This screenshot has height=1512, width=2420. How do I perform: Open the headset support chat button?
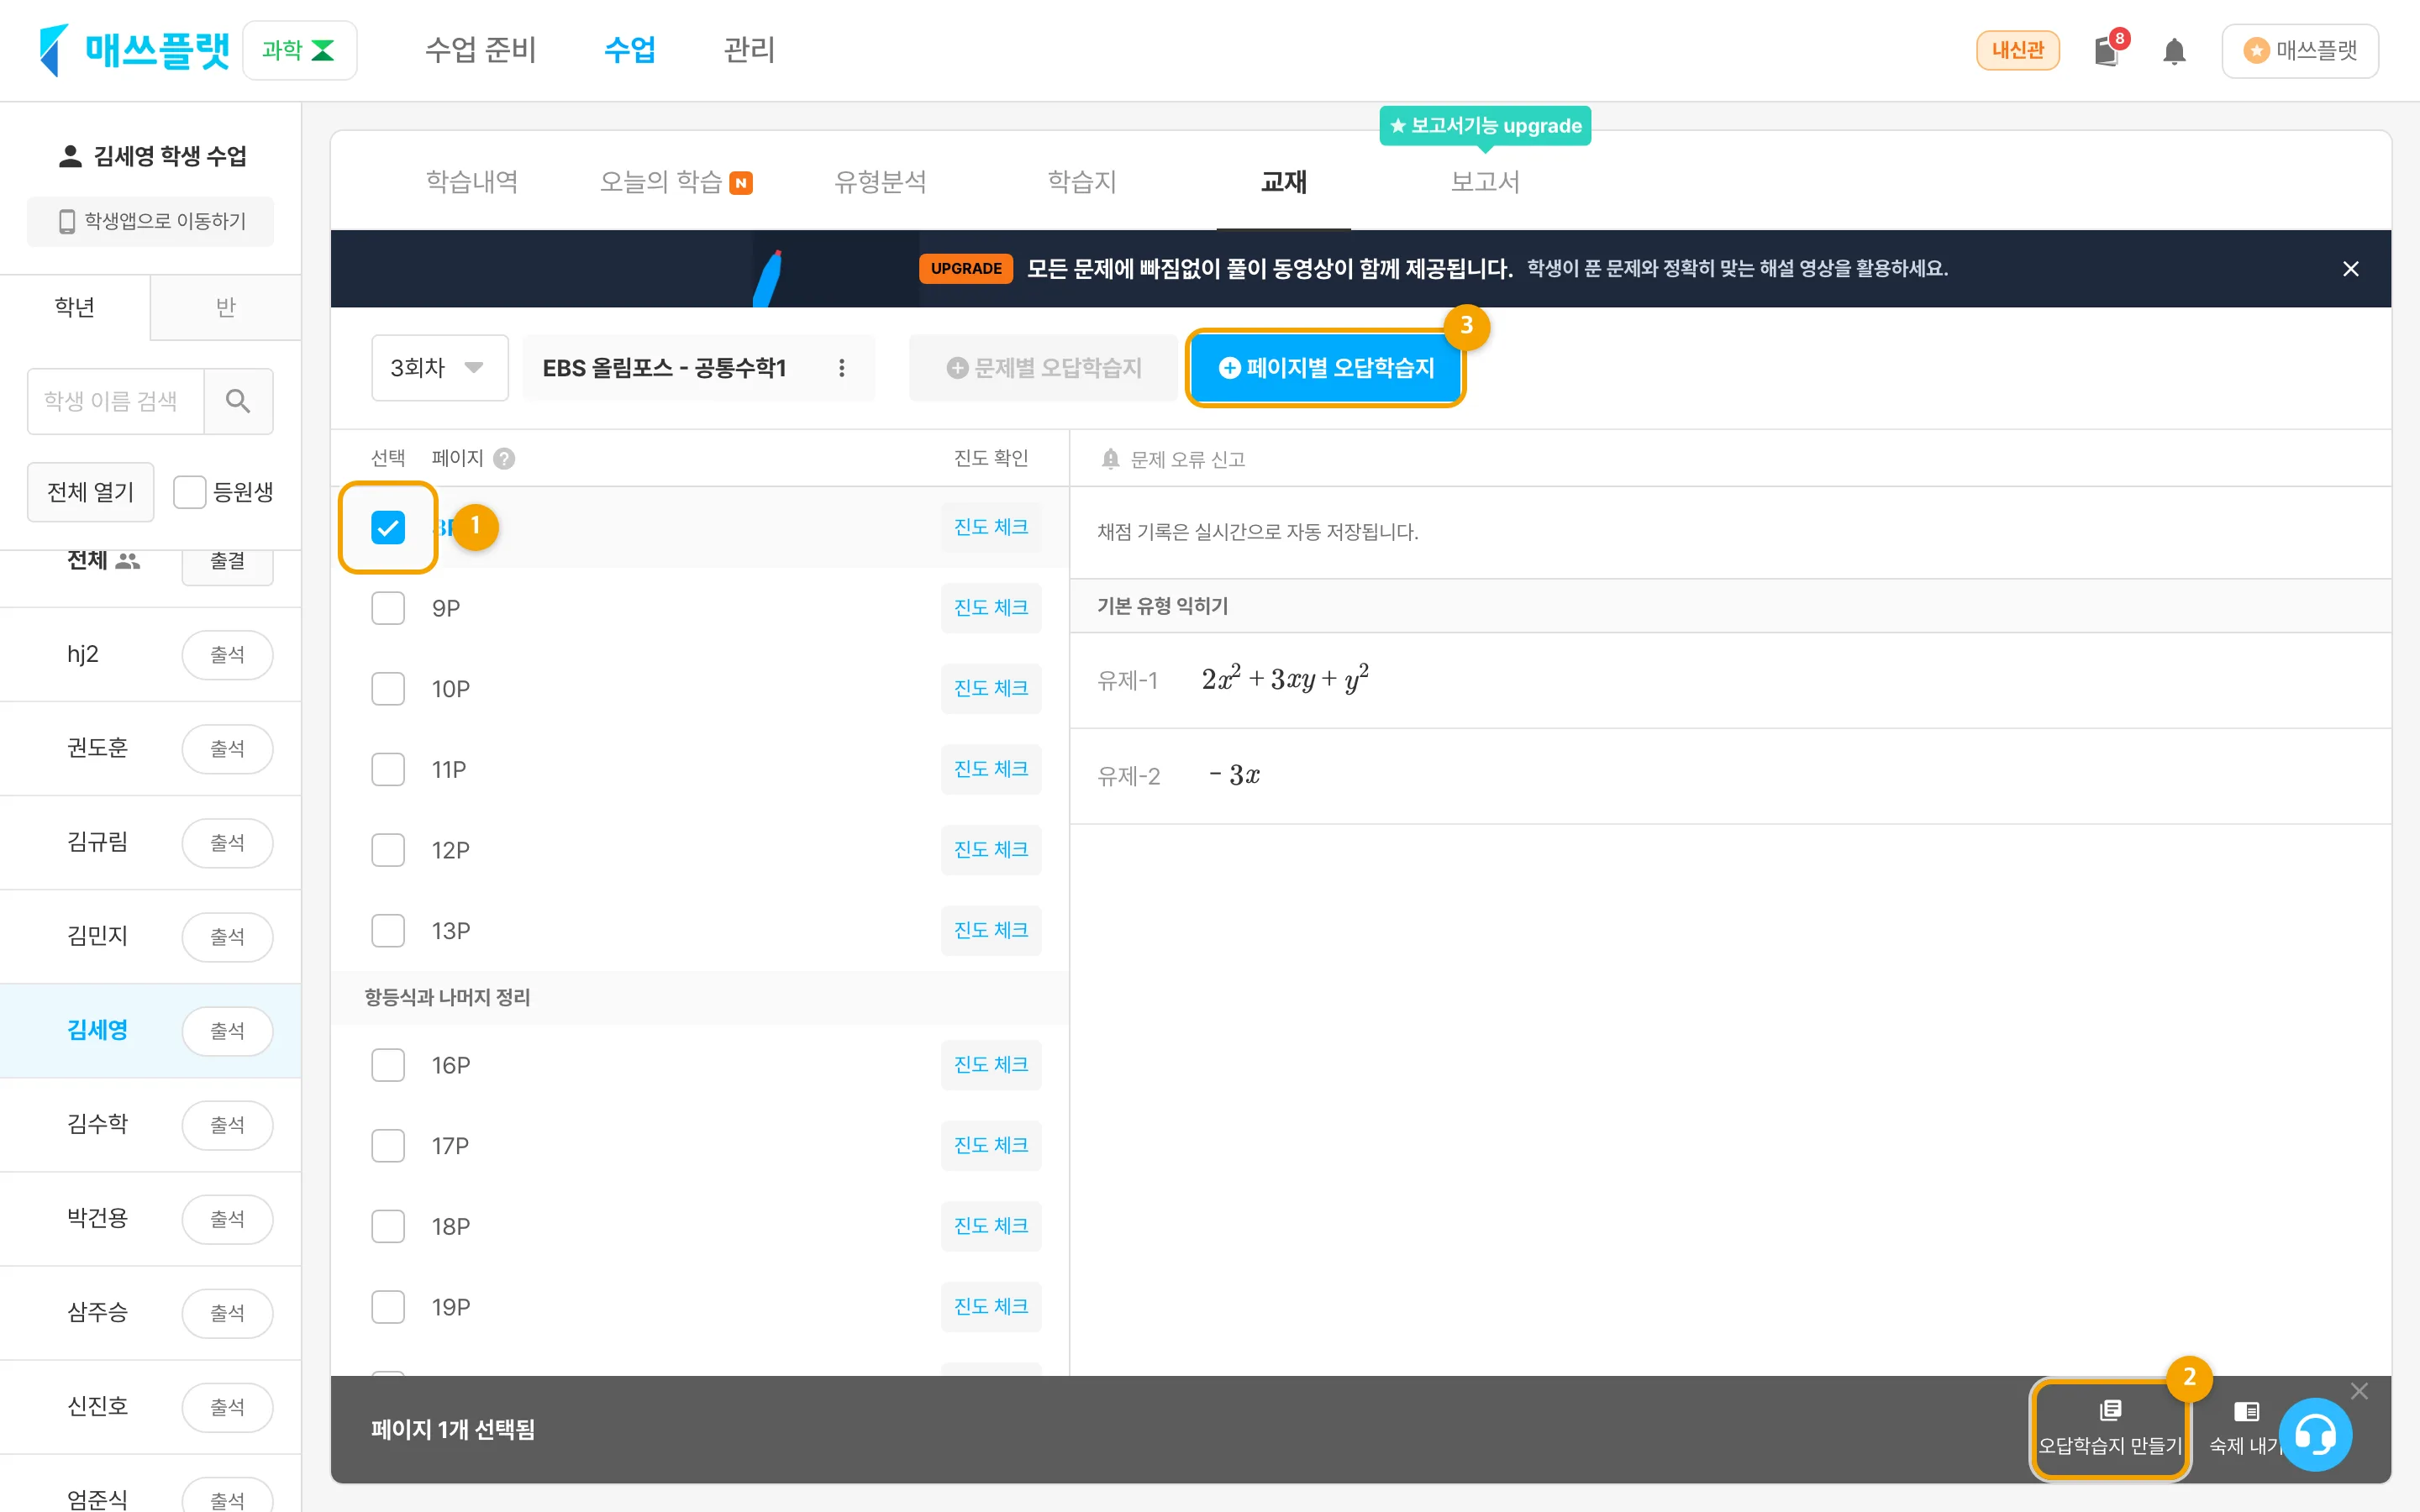[x=2315, y=1436]
